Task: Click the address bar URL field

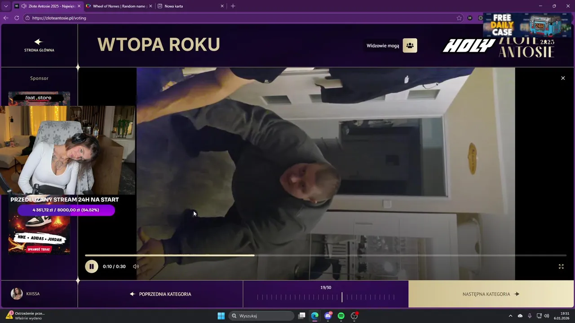Action: point(243,18)
